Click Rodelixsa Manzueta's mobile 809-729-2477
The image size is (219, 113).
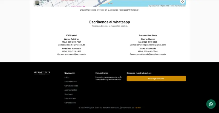74,51
